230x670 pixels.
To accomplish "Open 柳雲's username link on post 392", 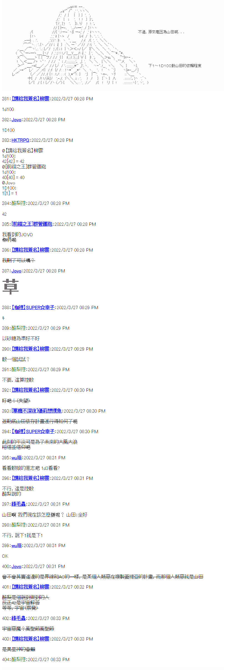I will [x=30, y=390].
